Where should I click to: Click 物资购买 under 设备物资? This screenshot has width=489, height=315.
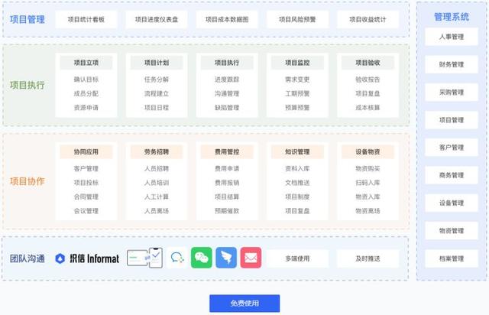[x=368, y=168]
